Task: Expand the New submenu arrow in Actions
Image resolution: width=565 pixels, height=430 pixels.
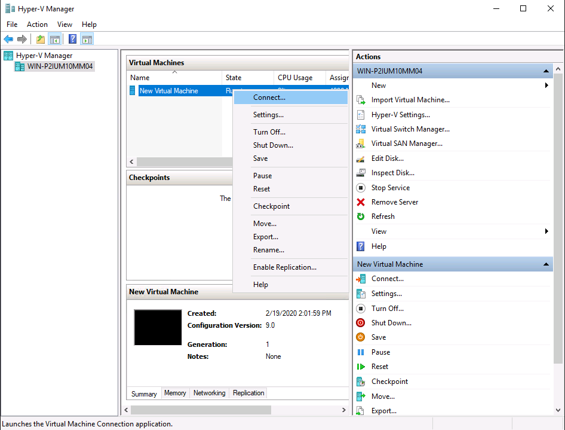Action: click(x=546, y=86)
